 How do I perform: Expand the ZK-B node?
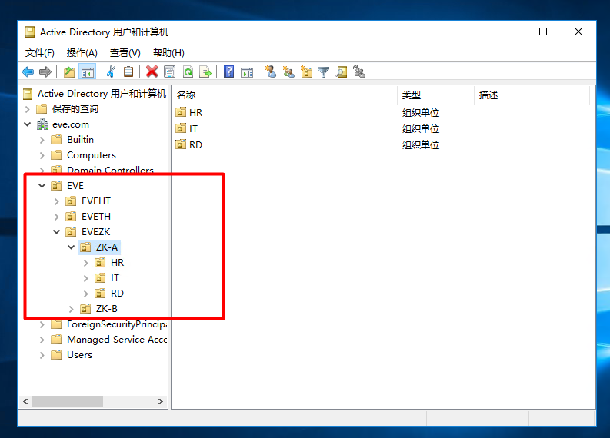[x=72, y=310]
